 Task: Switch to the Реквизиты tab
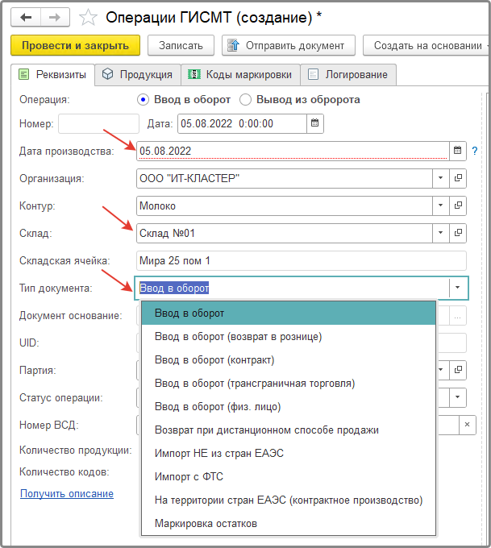click(52, 74)
